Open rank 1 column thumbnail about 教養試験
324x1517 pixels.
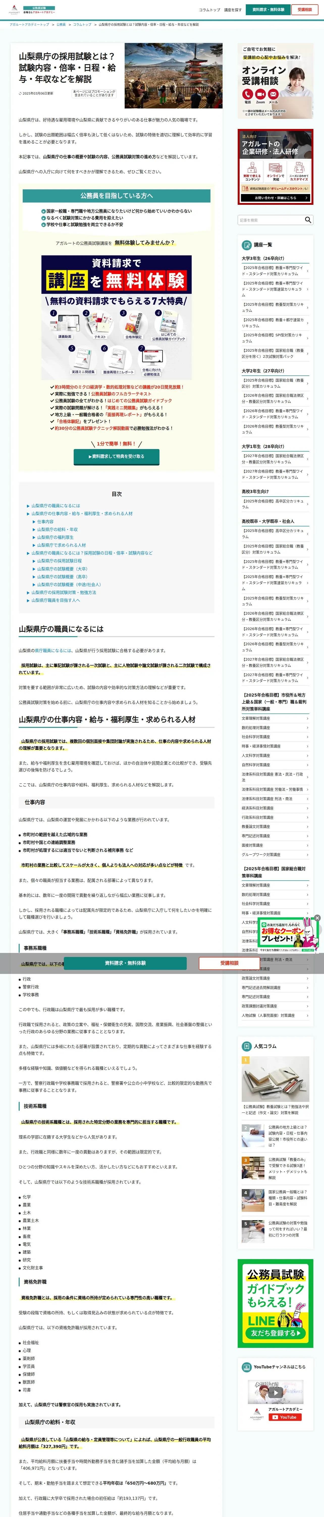pos(275,1079)
